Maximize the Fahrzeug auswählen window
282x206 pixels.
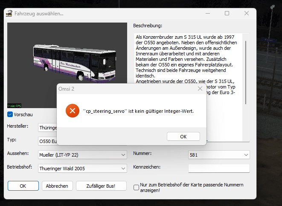click(227, 14)
